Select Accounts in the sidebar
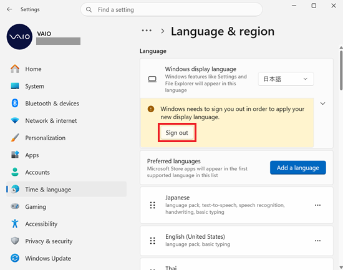This screenshot has width=343, height=270. (x=66, y=172)
